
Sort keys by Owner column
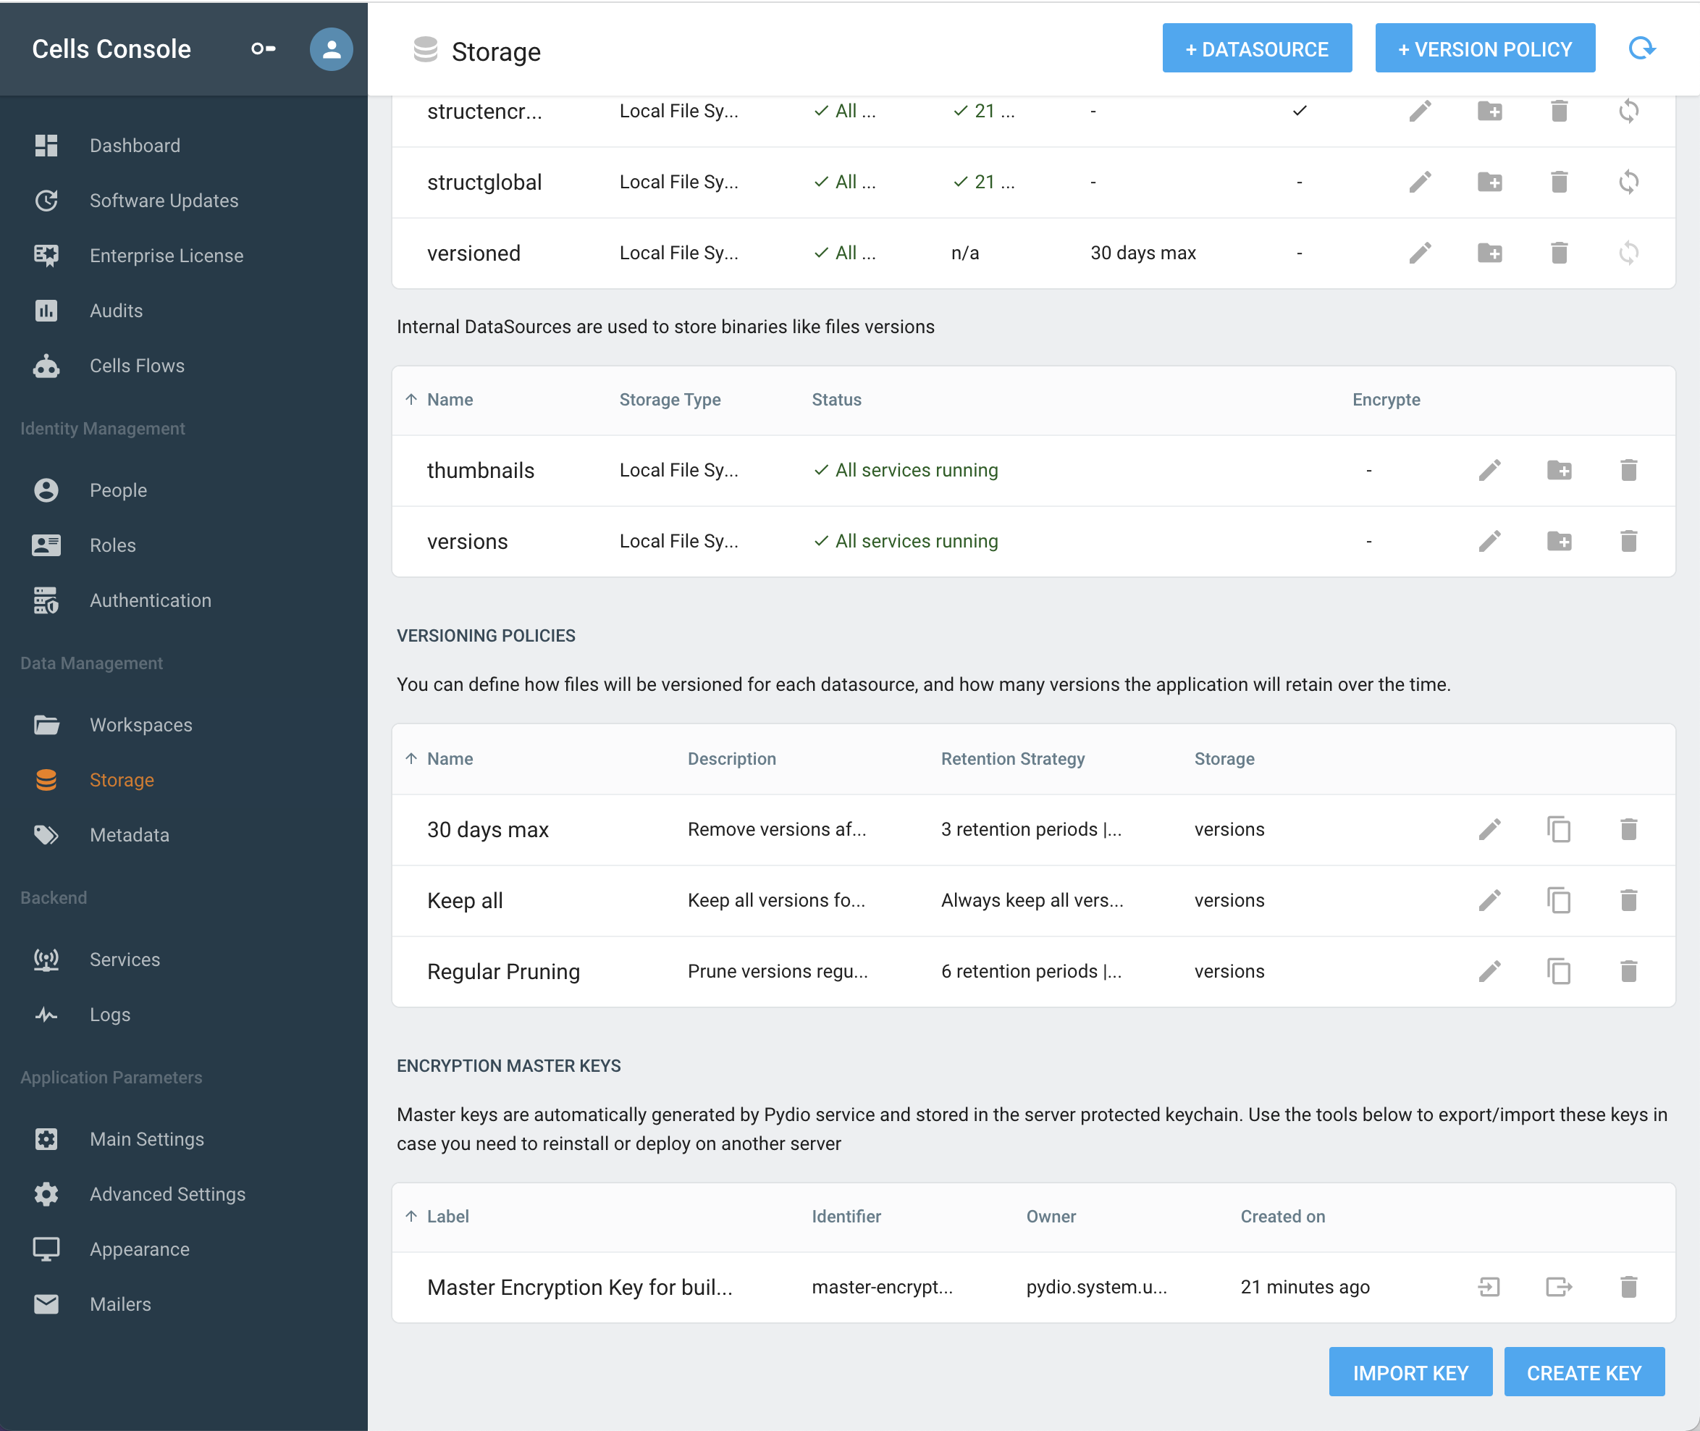pyautogui.click(x=1051, y=1217)
